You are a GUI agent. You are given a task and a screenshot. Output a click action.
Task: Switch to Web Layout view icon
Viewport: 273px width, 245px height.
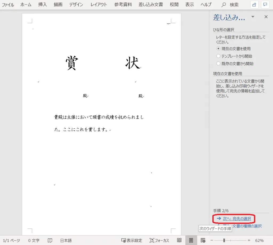coord(203,240)
